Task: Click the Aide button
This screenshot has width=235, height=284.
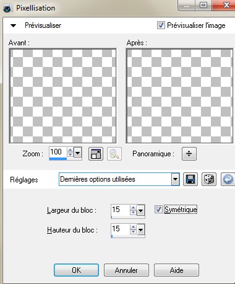Action: coord(176,270)
